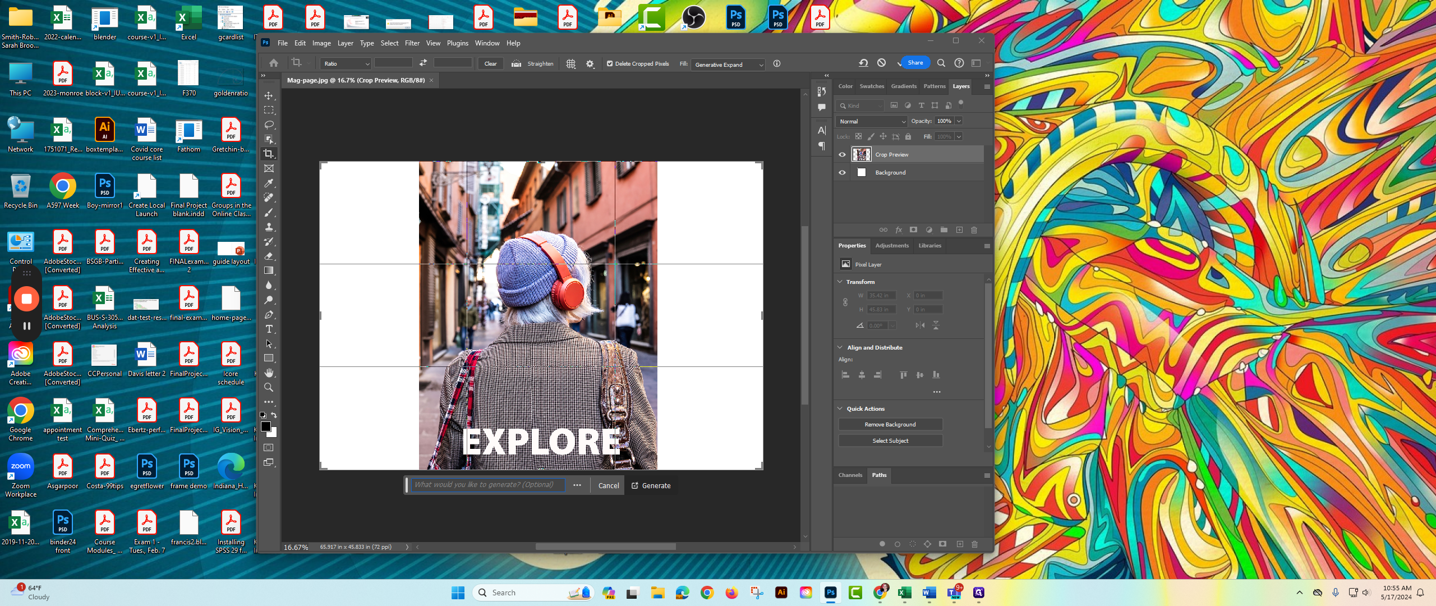Open the Normal blend mode dropdown
The height and width of the screenshot is (606, 1436).
872,121
